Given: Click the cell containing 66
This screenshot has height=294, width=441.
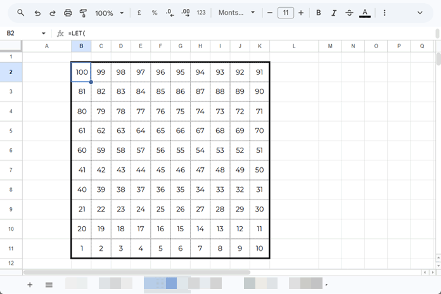Looking at the screenshot, I should click(181, 131).
